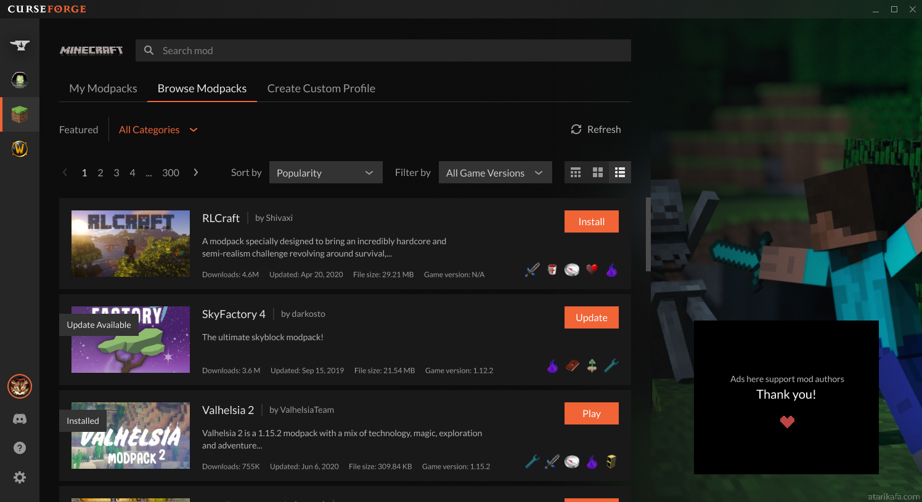The image size is (922, 502).
Task: Click Valhelsia 2's compass category icon
Action: (572, 461)
